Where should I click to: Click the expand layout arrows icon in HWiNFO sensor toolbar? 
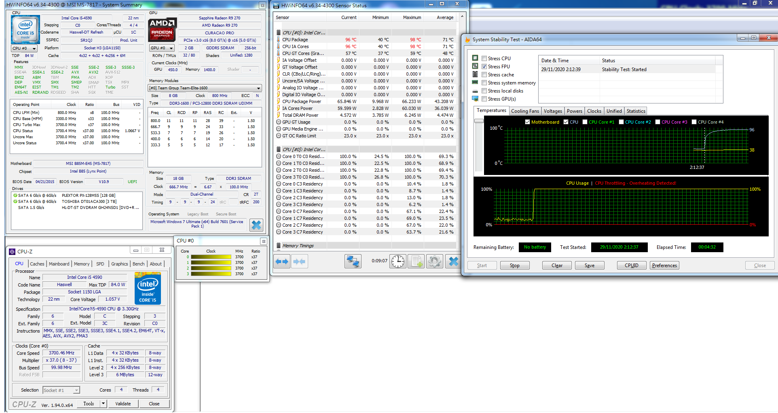282,261
